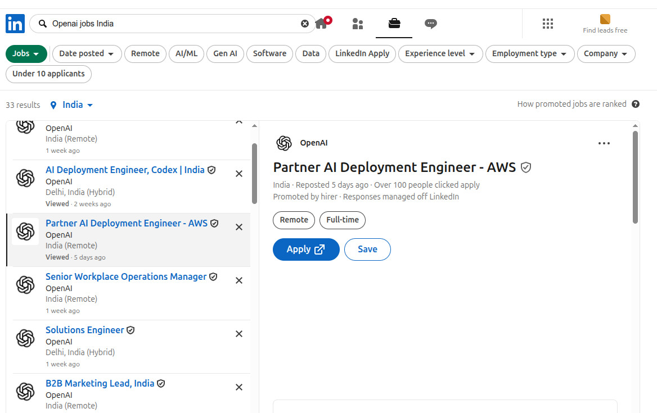The width and height of the screenshot is (657, 413).
Task: Open LinkedIn home via the logo
Action: (15, 24)
